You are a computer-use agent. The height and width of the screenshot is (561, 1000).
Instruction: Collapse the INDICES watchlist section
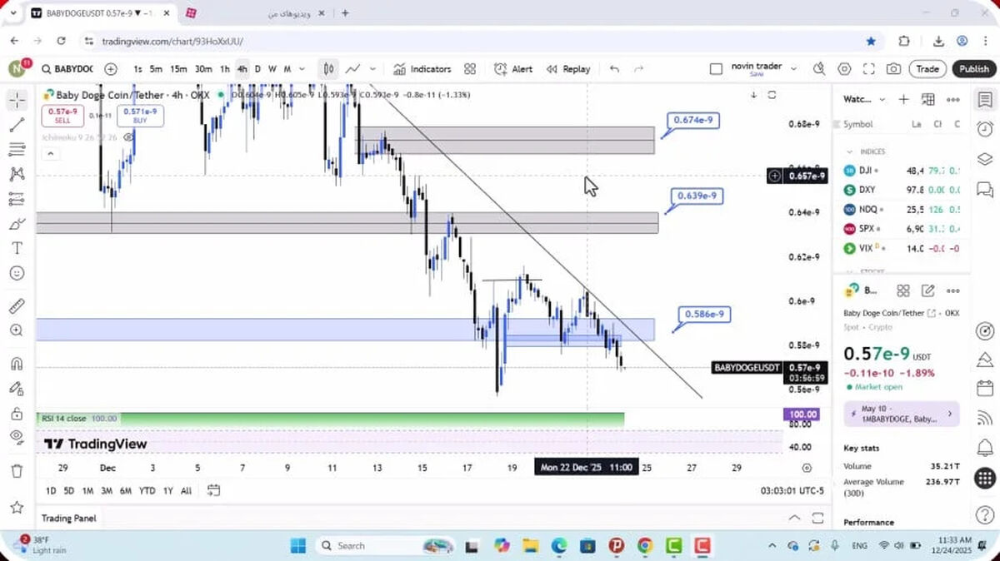(850, 151)
